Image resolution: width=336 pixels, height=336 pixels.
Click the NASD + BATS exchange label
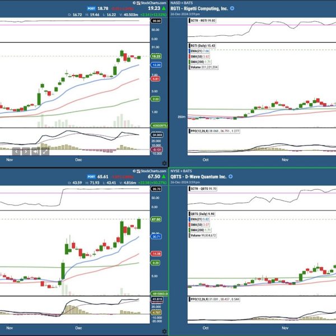tap(181, 3)
